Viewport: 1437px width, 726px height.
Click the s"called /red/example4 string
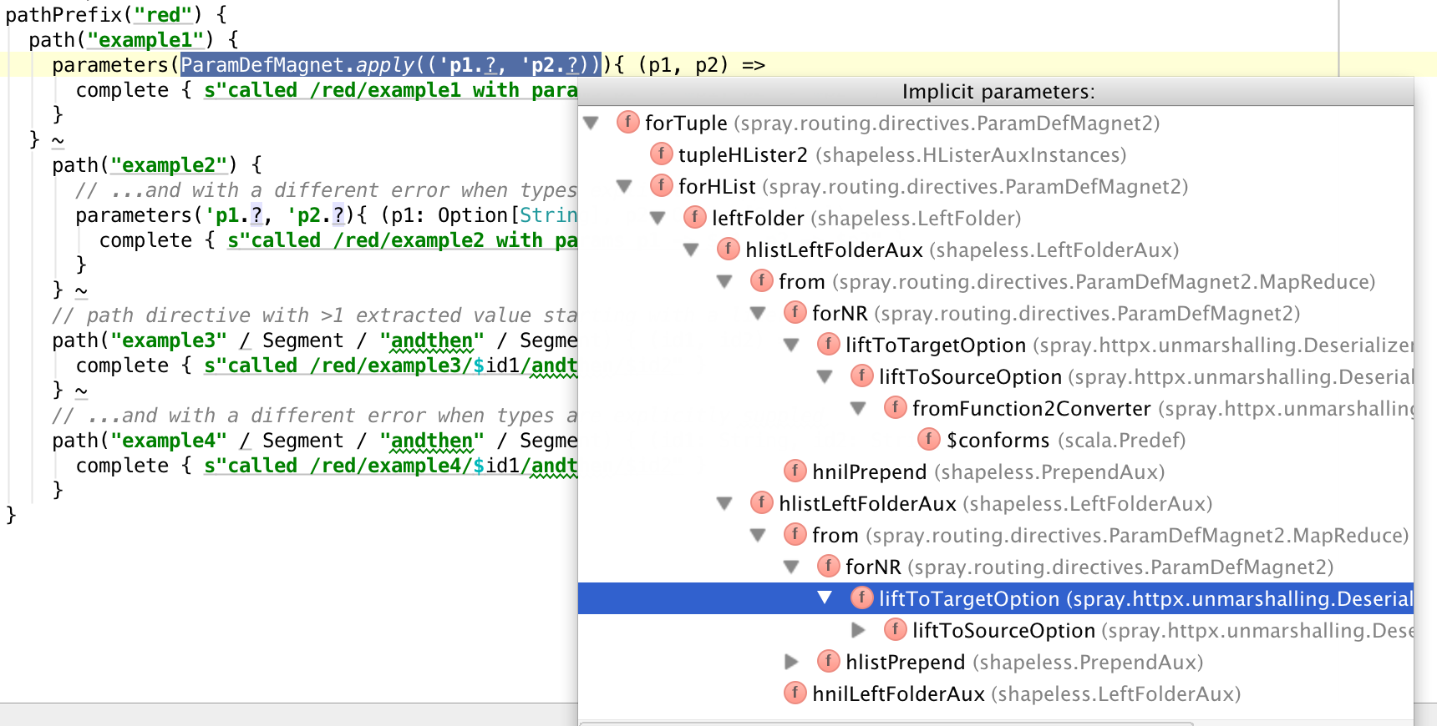[391, 465]
